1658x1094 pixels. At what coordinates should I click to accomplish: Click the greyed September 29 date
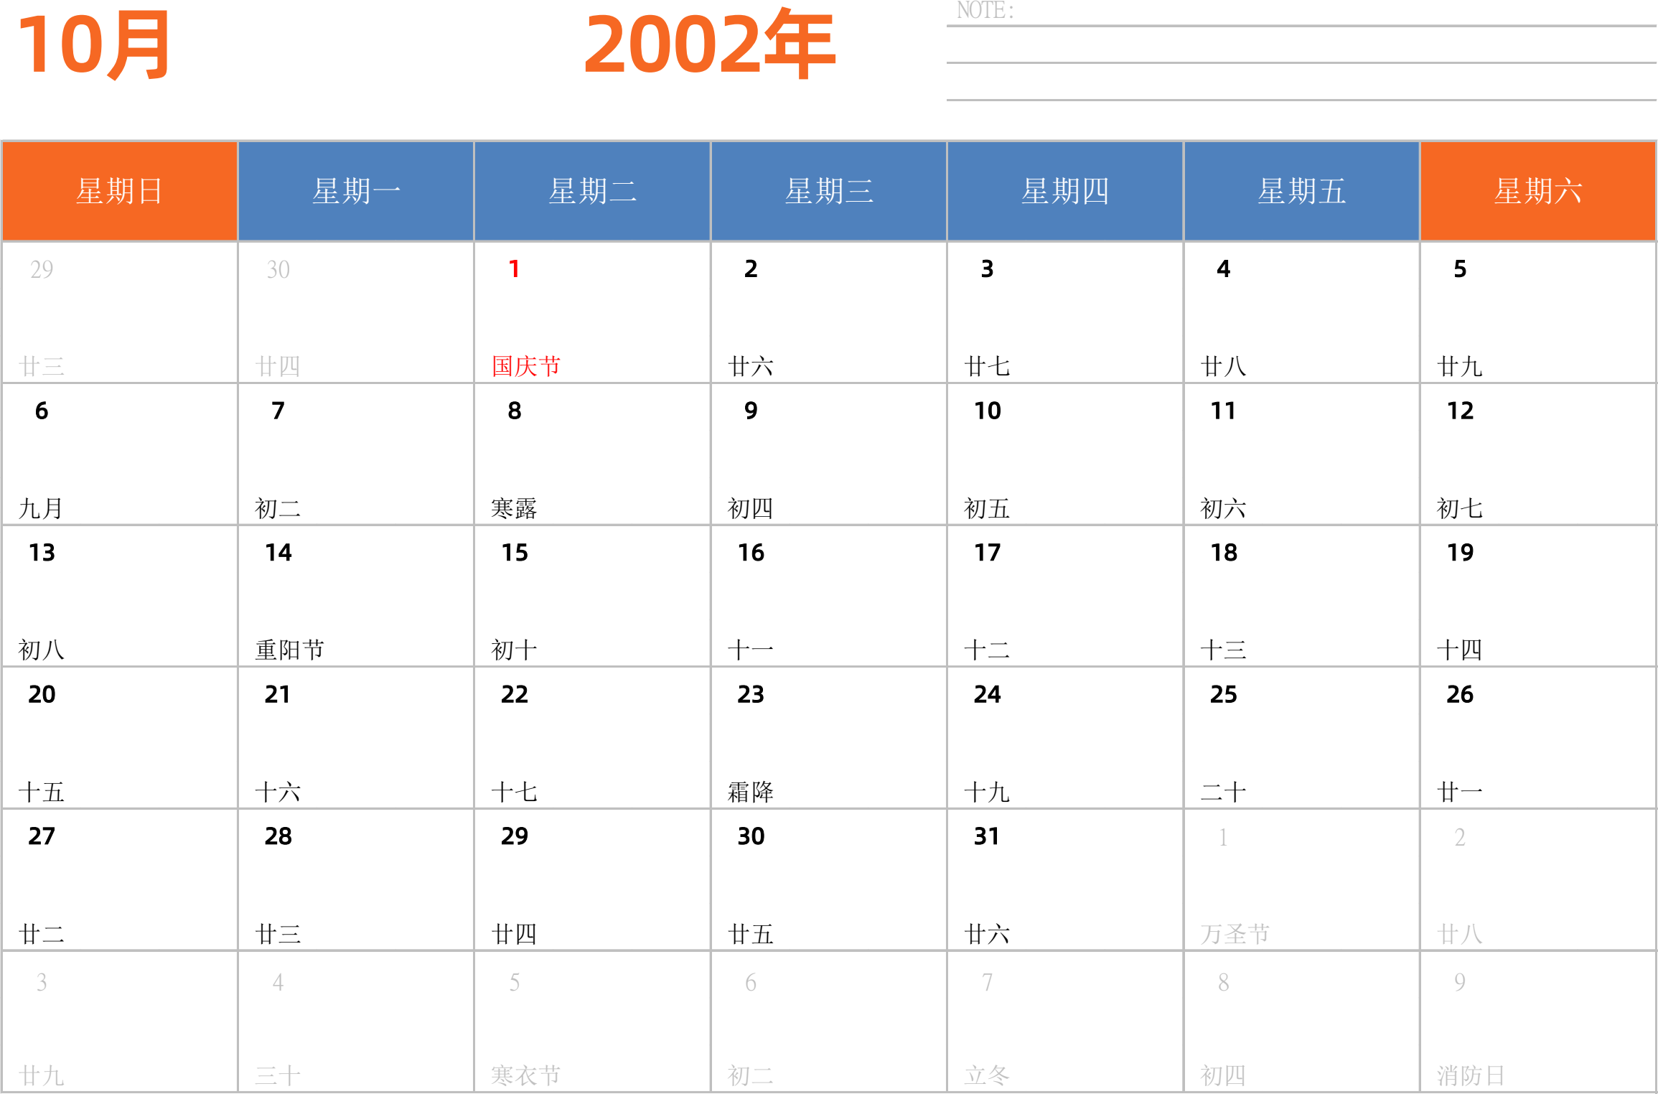[x=42, y=270]
